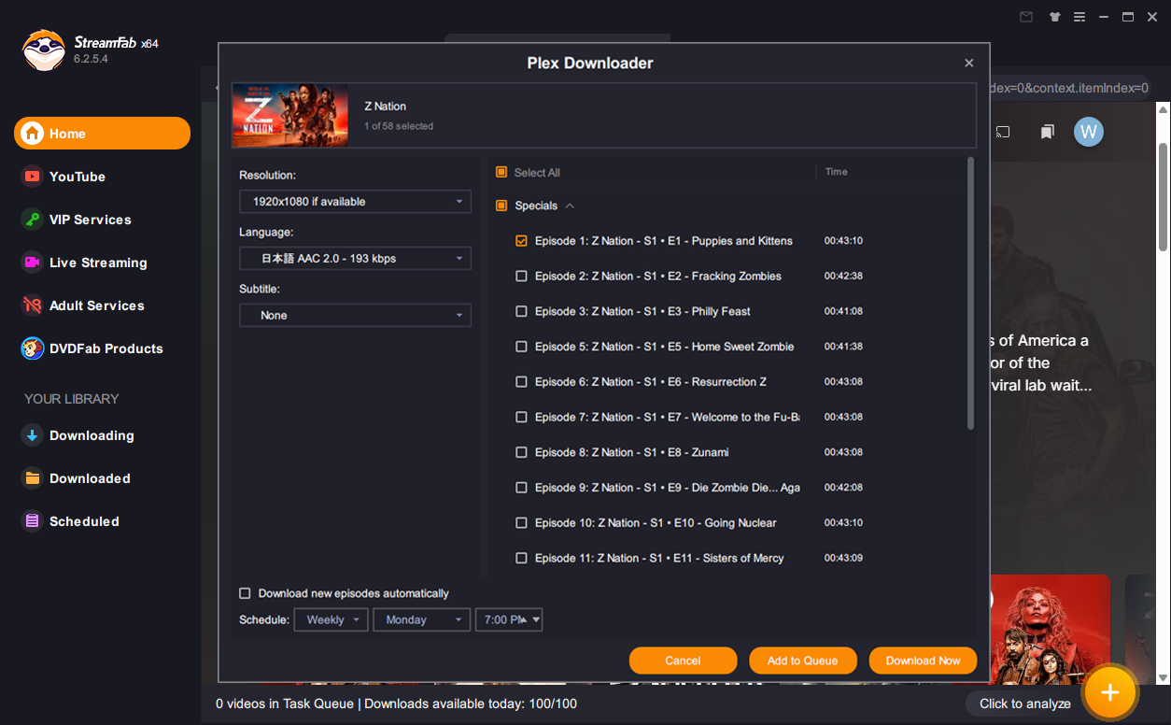Open the Resolution dropdown
The height and width of the screenshot is (725, 1171).
pos(355,201)
